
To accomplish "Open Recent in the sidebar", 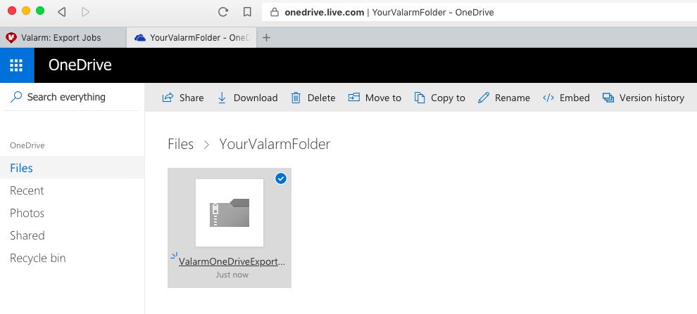I will [x=72, y=190].
